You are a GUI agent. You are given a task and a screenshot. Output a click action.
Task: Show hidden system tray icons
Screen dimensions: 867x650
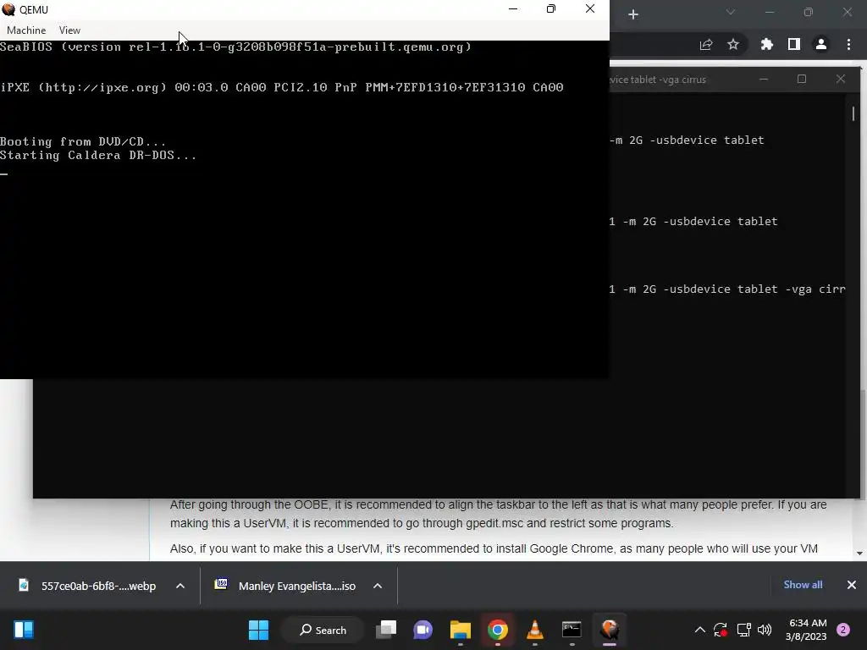point(700,630)
